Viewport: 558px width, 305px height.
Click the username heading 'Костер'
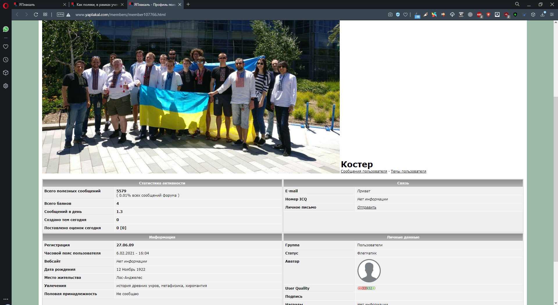click(357, 164)
